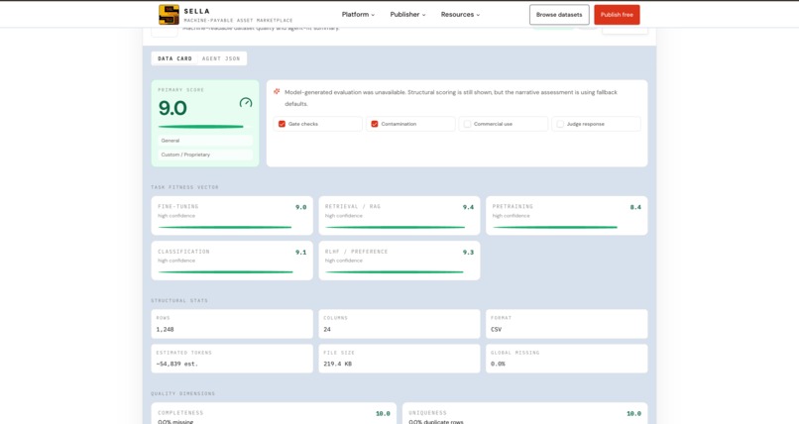Click the Uniqueness 10.0 score
Viewport: 799px width, 424px height.
click(633, 414)
